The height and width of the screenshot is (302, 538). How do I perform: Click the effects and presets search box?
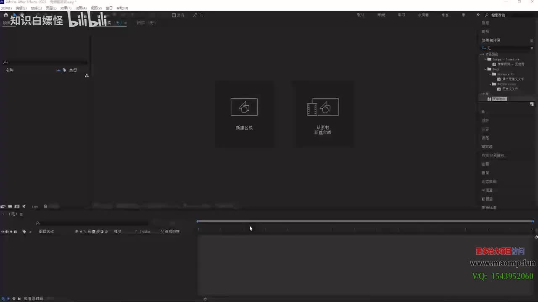point(507,48)
